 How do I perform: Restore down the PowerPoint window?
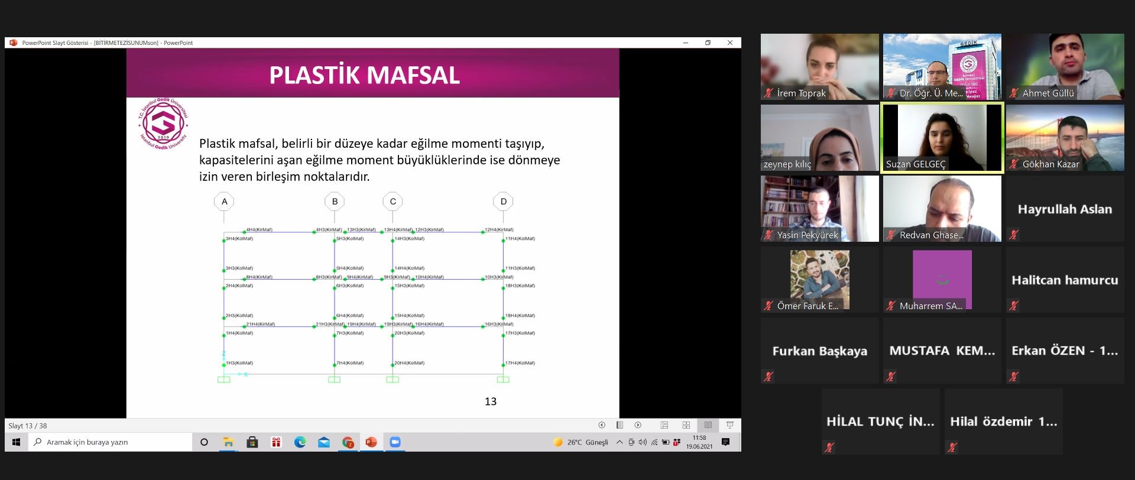pos(708,43)
